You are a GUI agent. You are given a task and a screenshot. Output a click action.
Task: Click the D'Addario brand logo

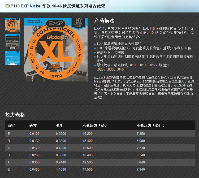(56, 37)
